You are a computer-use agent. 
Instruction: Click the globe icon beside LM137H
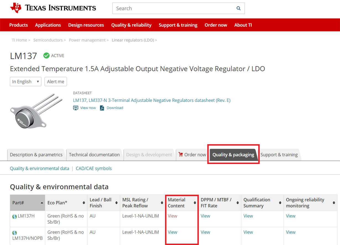click(15, 216)
